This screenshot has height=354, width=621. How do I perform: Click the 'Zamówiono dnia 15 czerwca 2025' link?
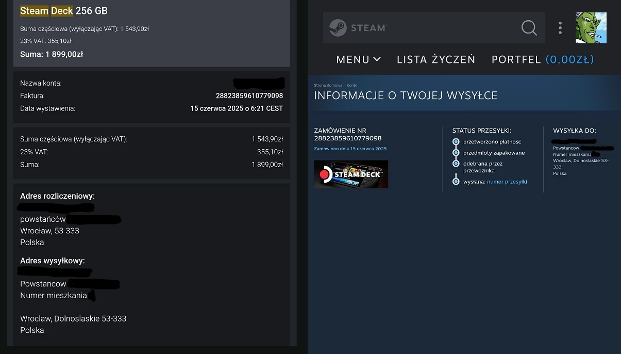click(x=350, y=149)
